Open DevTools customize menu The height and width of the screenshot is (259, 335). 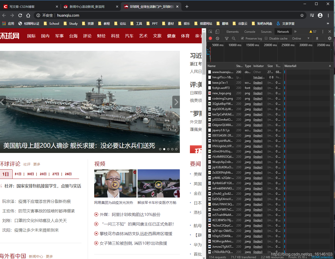coord(323,31)
